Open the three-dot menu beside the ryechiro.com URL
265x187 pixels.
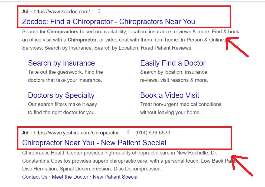128,133
